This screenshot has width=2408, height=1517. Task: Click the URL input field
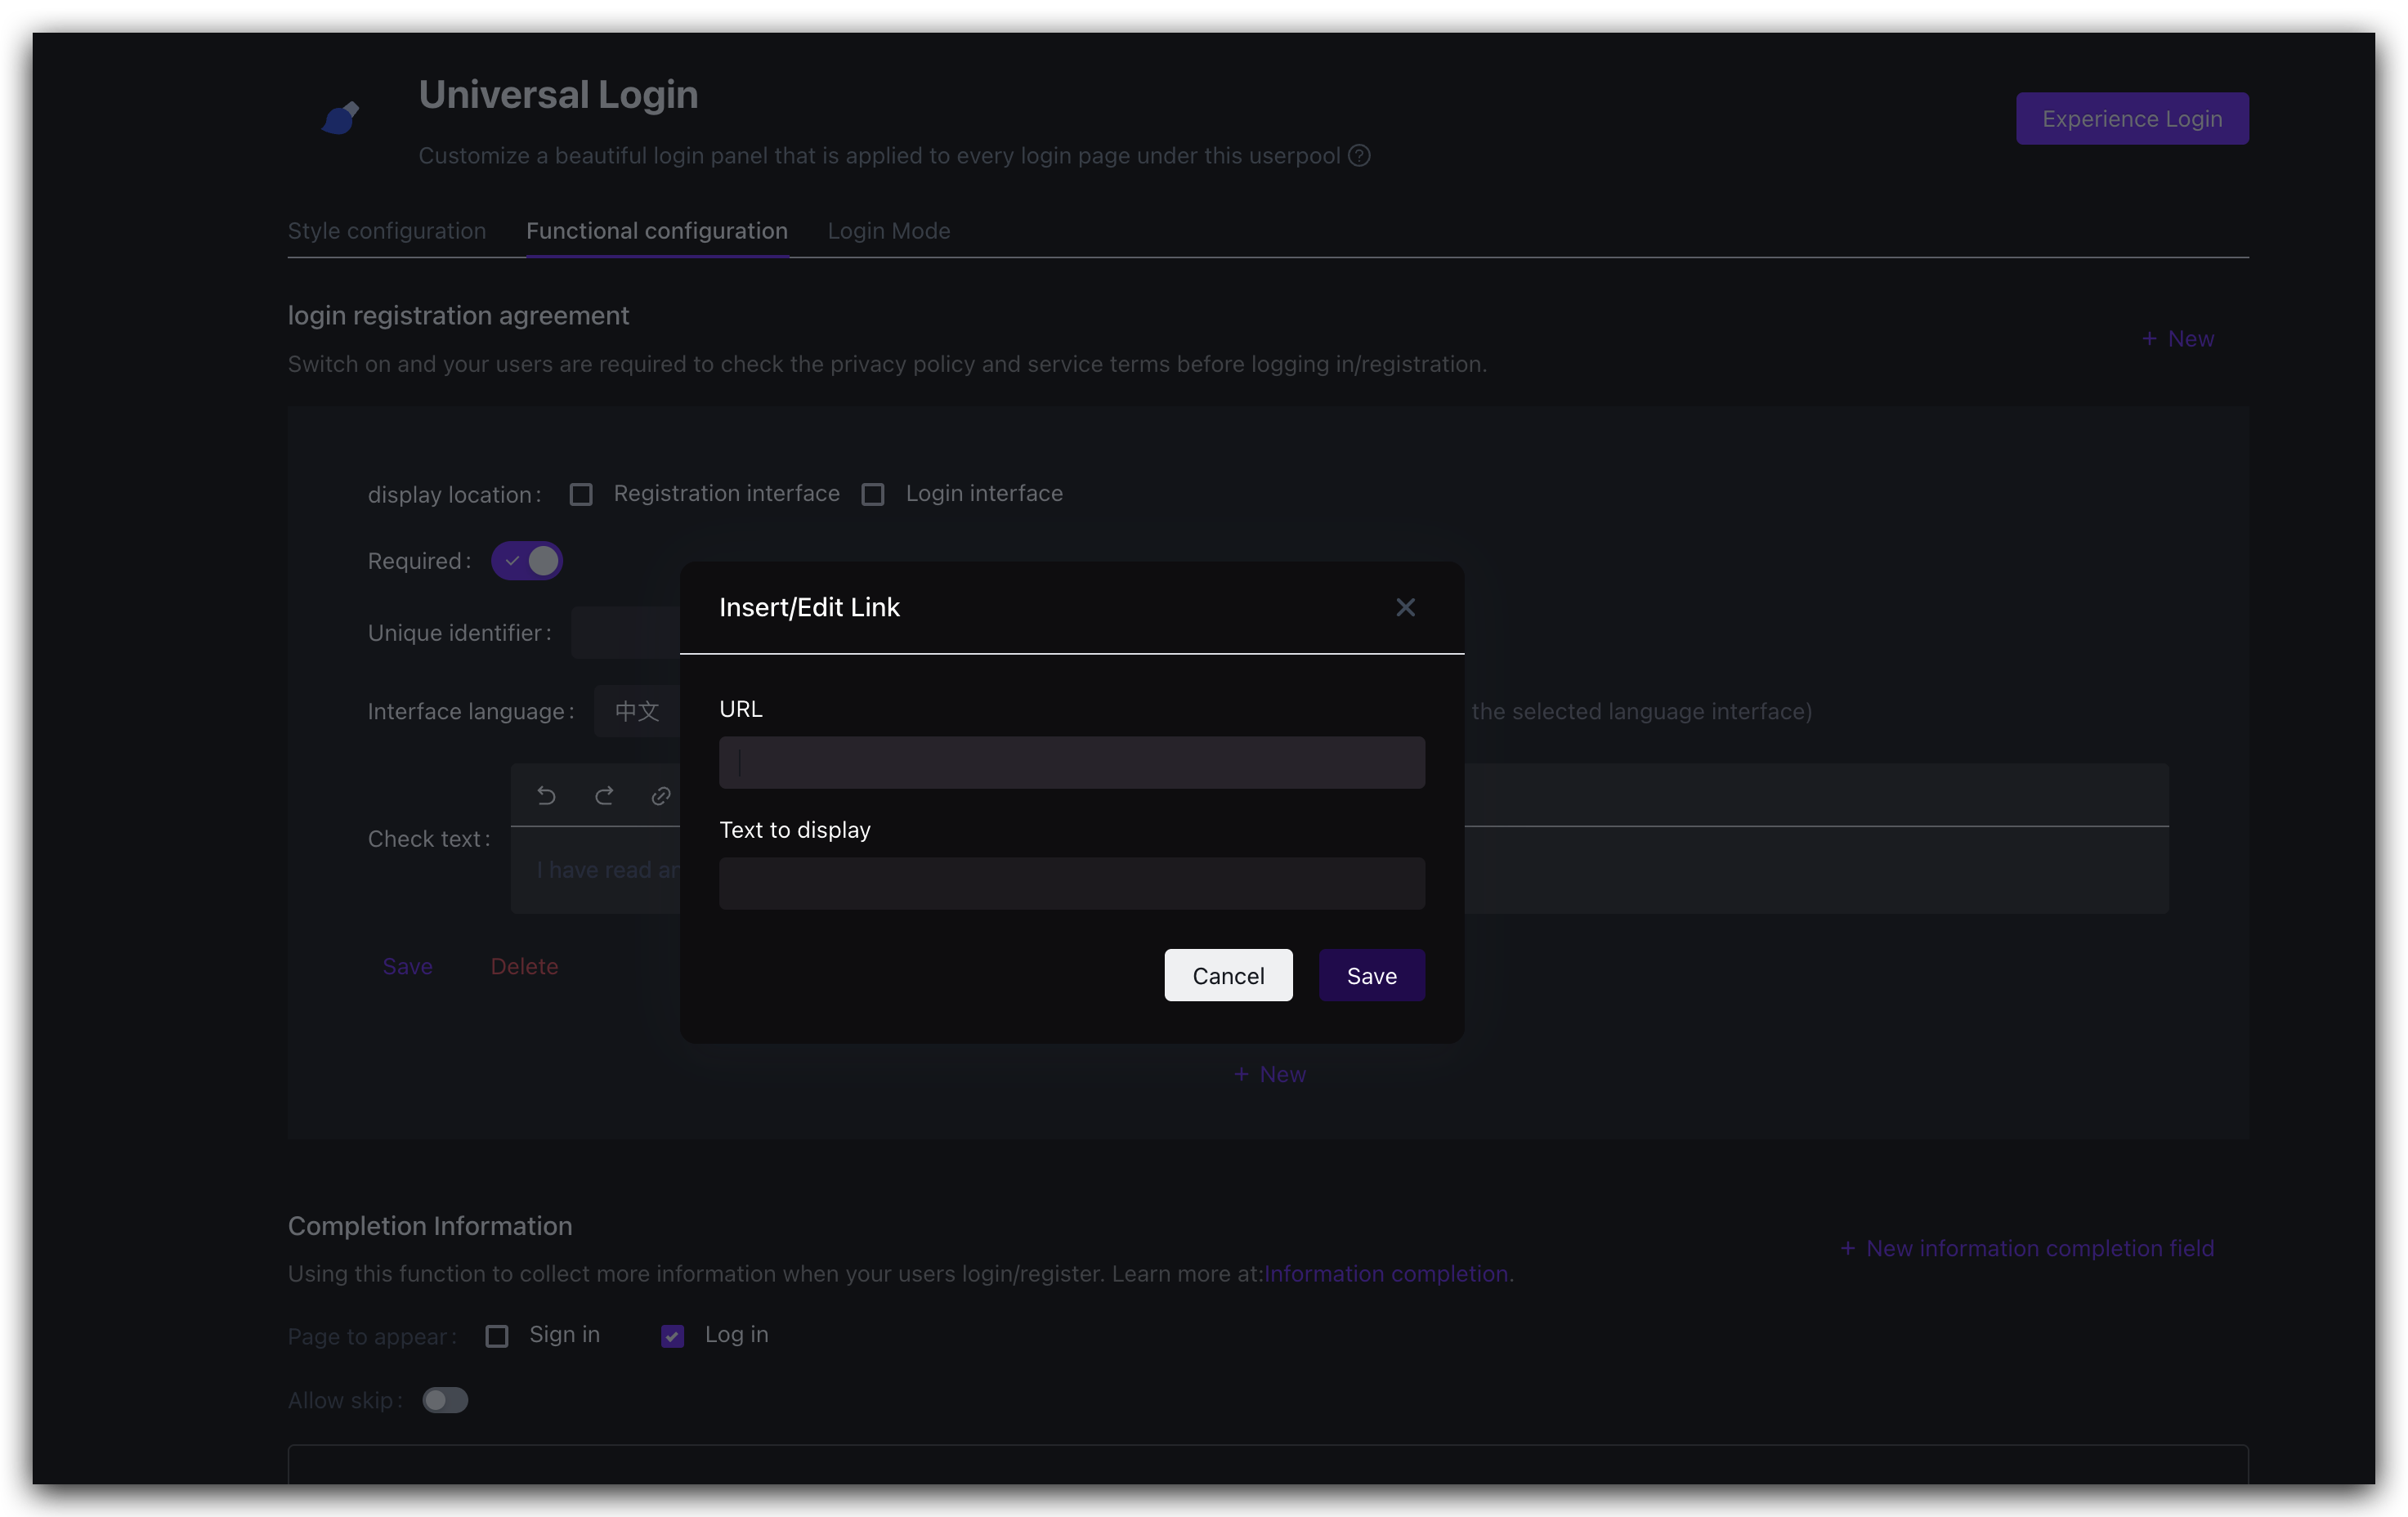coord(1072,763)
